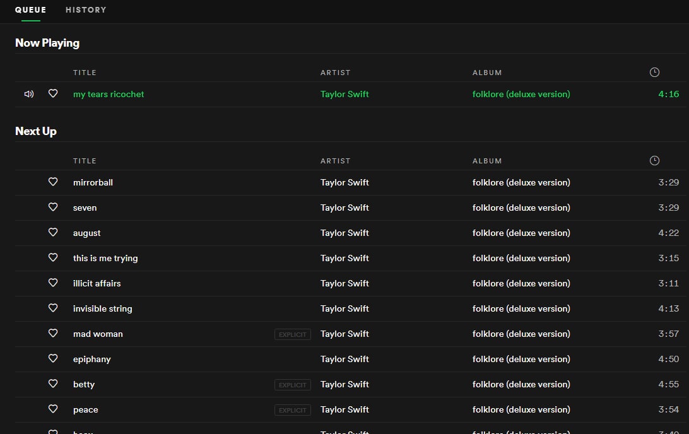Click the 4:22 duration of august
Viewport: 689px width, 434px height.
pos(668,233)
